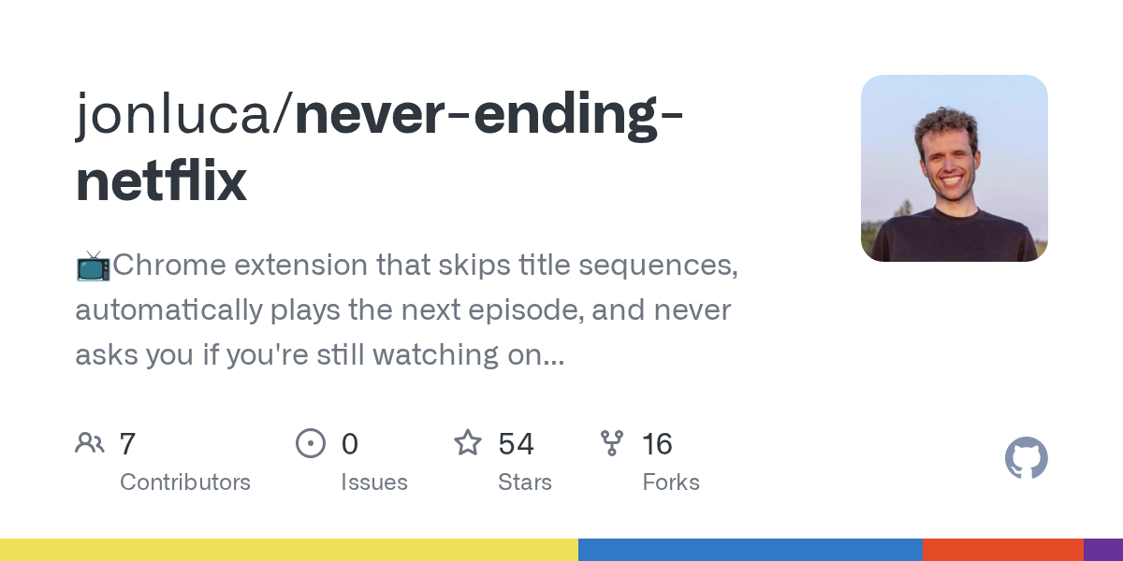
Task: Click the orange-red language bar segment
Action: click(x=1003, y=550)
